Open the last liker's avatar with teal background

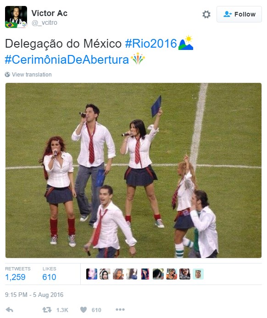tap(198, 274)
